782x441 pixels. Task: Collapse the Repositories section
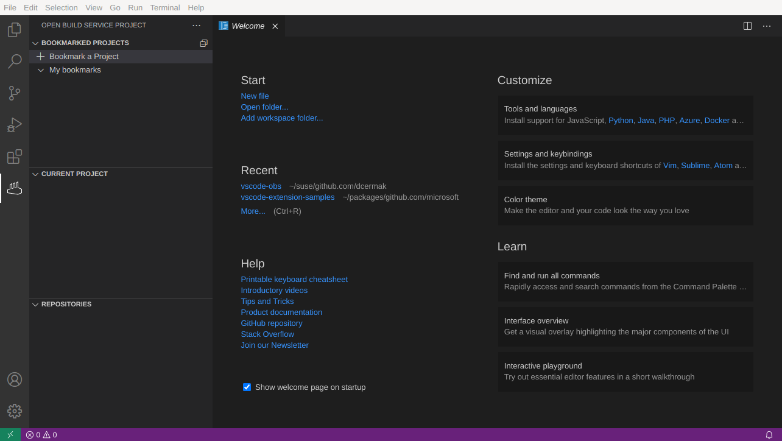[x=35, y=305]
